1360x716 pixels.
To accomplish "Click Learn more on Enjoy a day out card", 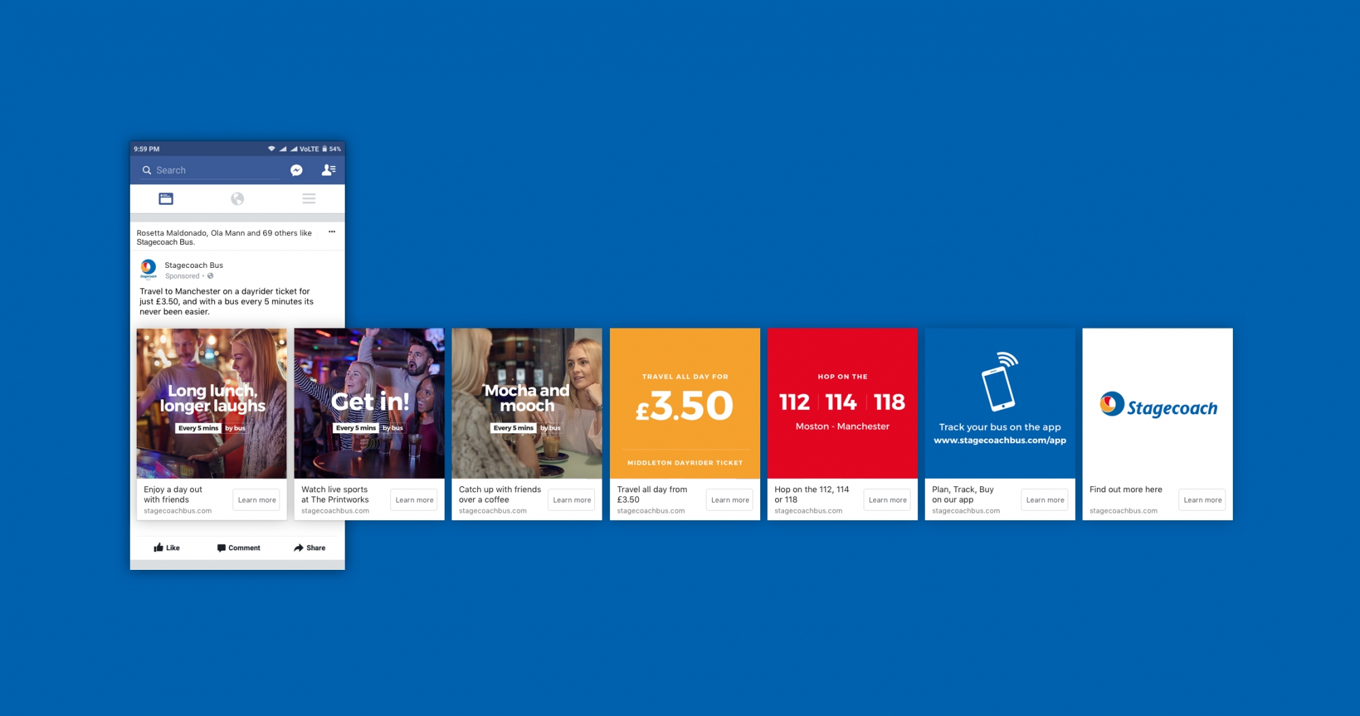I will [x=257, y=500].
